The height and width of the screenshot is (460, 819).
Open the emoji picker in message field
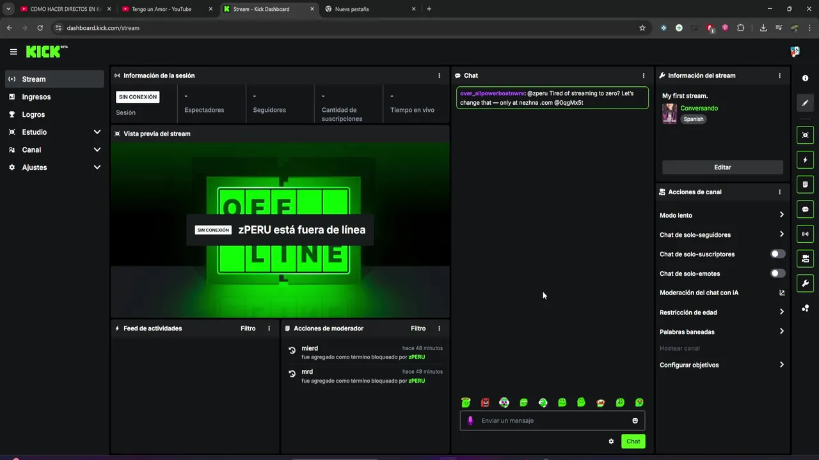(x=635, y=420)
